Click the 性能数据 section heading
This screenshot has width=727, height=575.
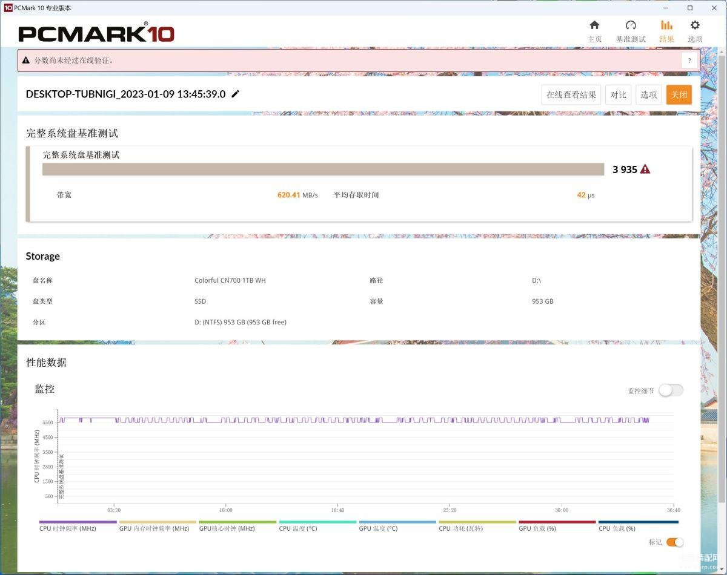point(47,363)
